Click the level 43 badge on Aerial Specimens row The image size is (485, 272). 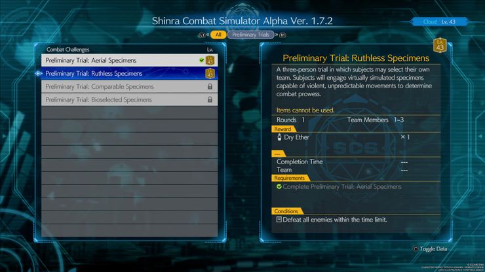tap(210, 60)
